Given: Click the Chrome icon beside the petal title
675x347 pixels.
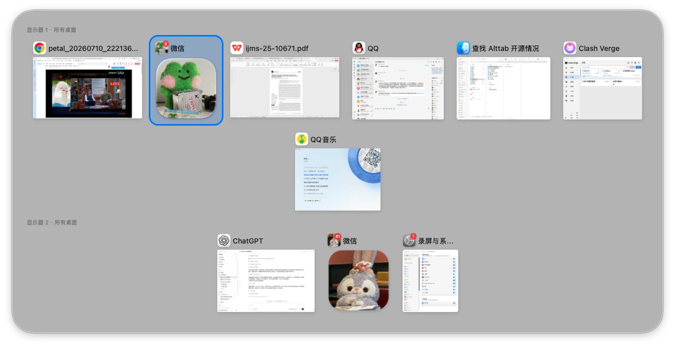Looking at the screenshot, I should click(x=40, y=48).
